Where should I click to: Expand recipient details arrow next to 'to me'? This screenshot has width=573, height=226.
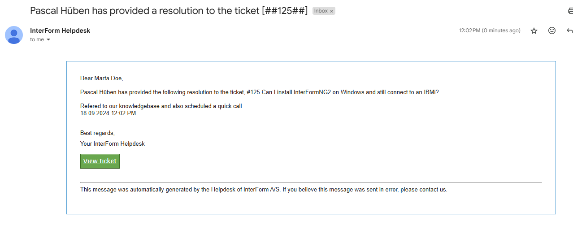(48, 40)
